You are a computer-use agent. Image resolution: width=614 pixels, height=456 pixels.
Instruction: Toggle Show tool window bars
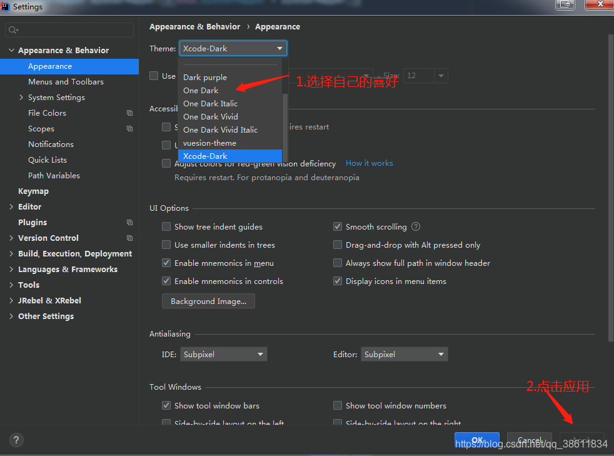tap(166, 405)
